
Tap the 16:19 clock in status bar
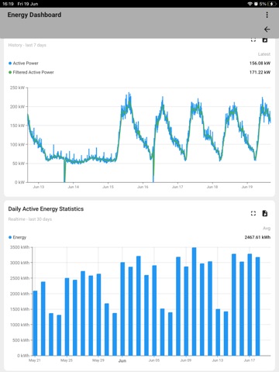coord(8,4)
